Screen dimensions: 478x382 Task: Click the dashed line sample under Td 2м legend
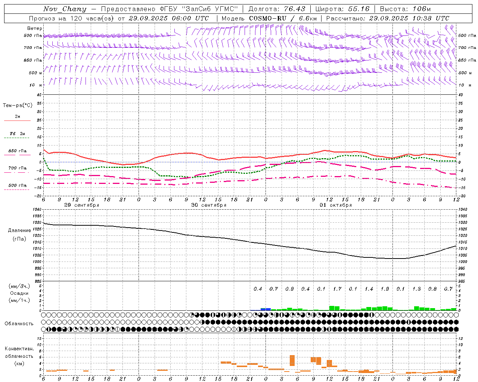coord(16,138)
